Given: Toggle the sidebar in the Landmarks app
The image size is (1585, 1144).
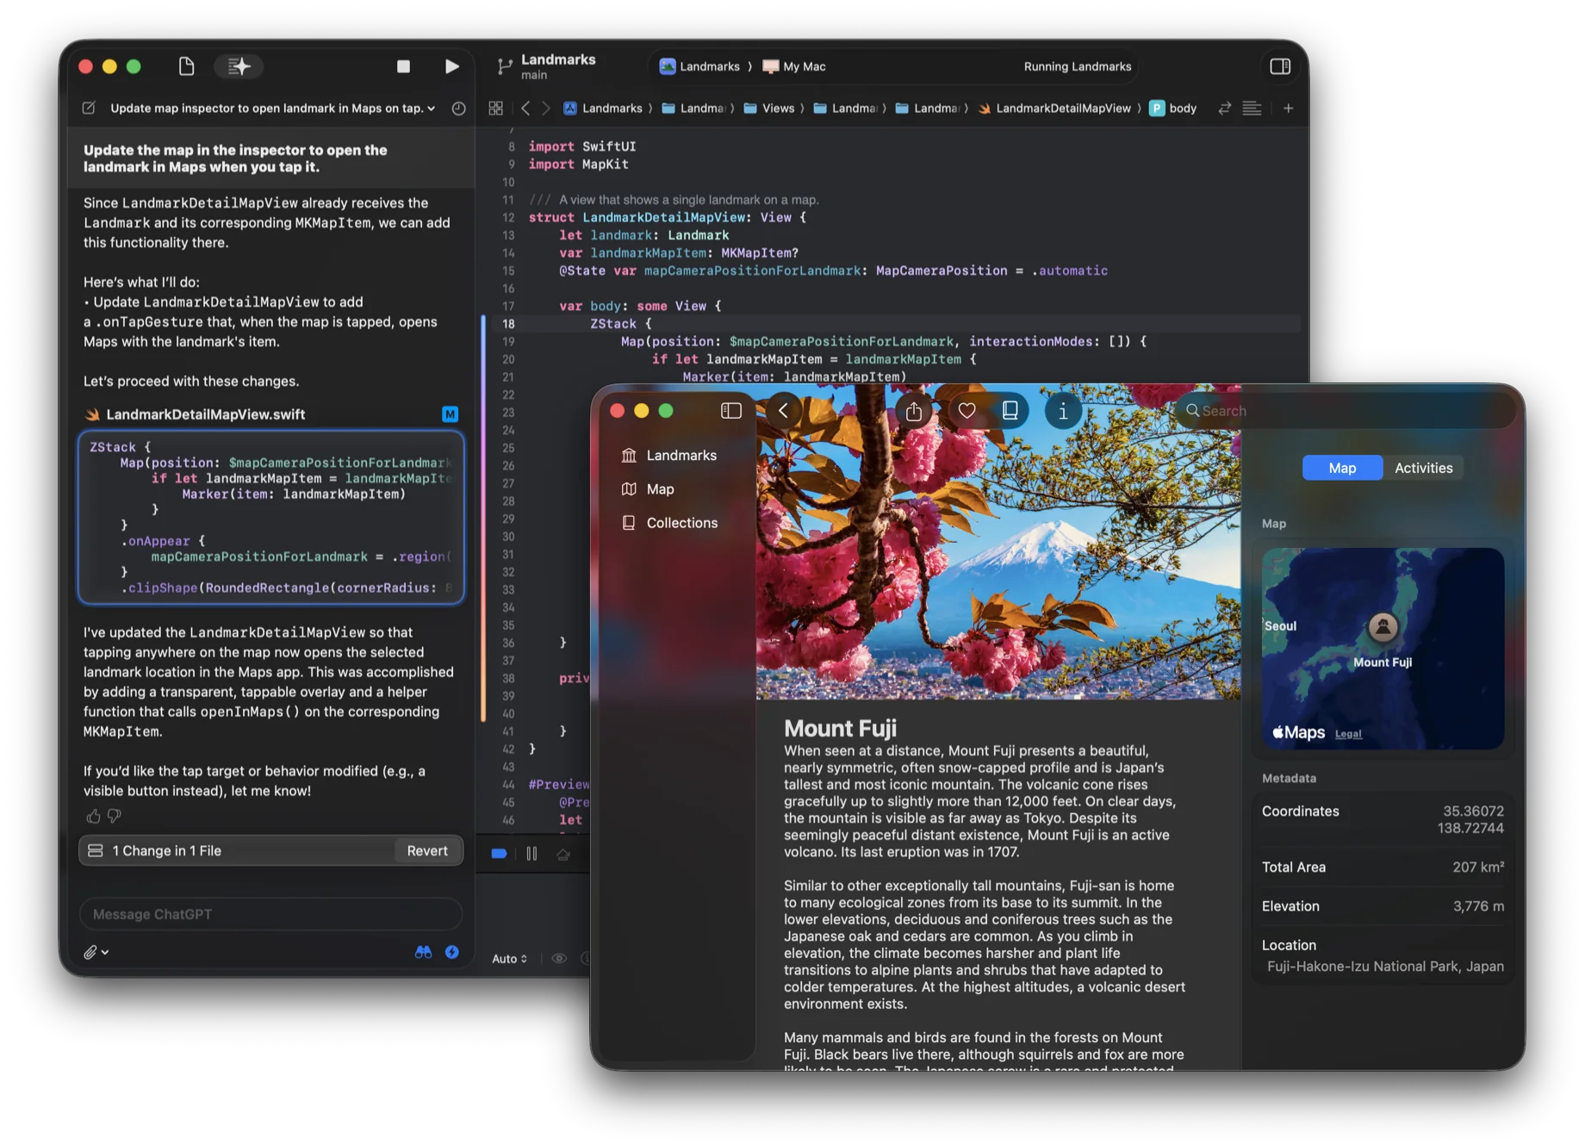Looking at the screenshot, I should pyautogui.click(x=731, y=411).
